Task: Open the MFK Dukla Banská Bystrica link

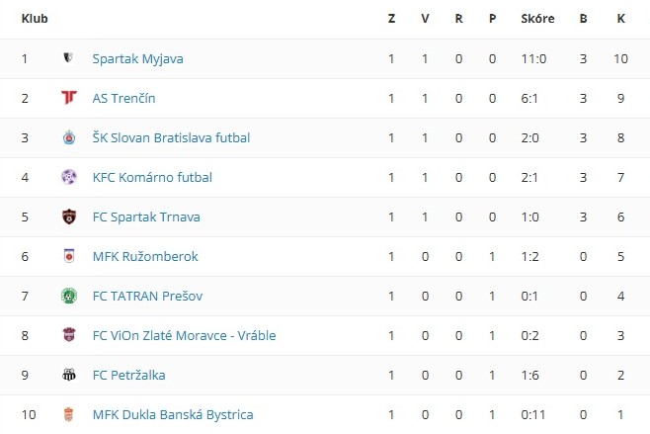Action: 173,415
